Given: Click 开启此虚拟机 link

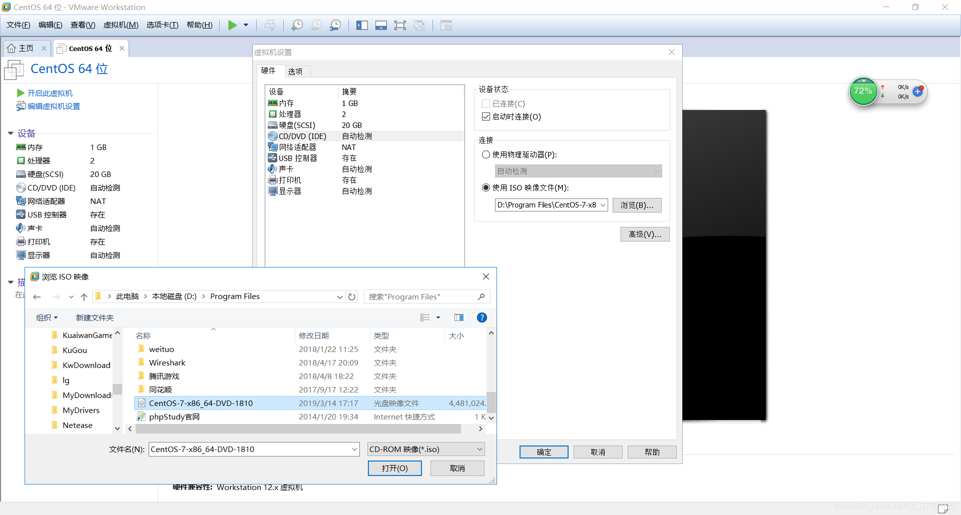Looking at the screenshot, I should pos(50,93).
